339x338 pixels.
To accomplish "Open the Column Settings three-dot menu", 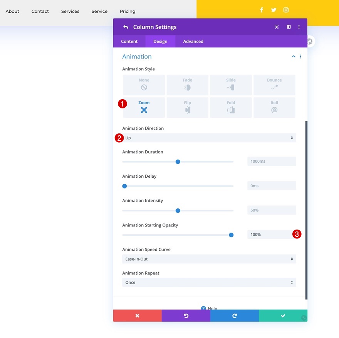I will (x=299, y=27).
